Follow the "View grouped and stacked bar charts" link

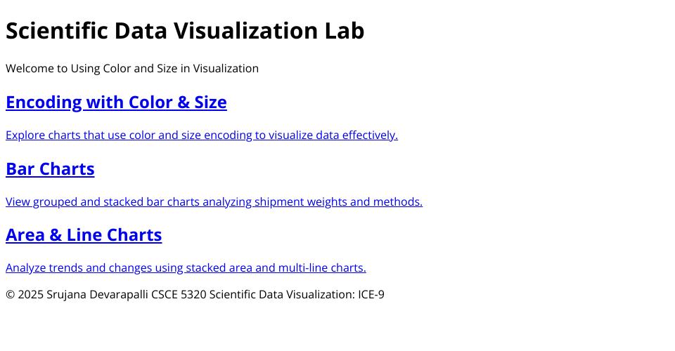214,202
